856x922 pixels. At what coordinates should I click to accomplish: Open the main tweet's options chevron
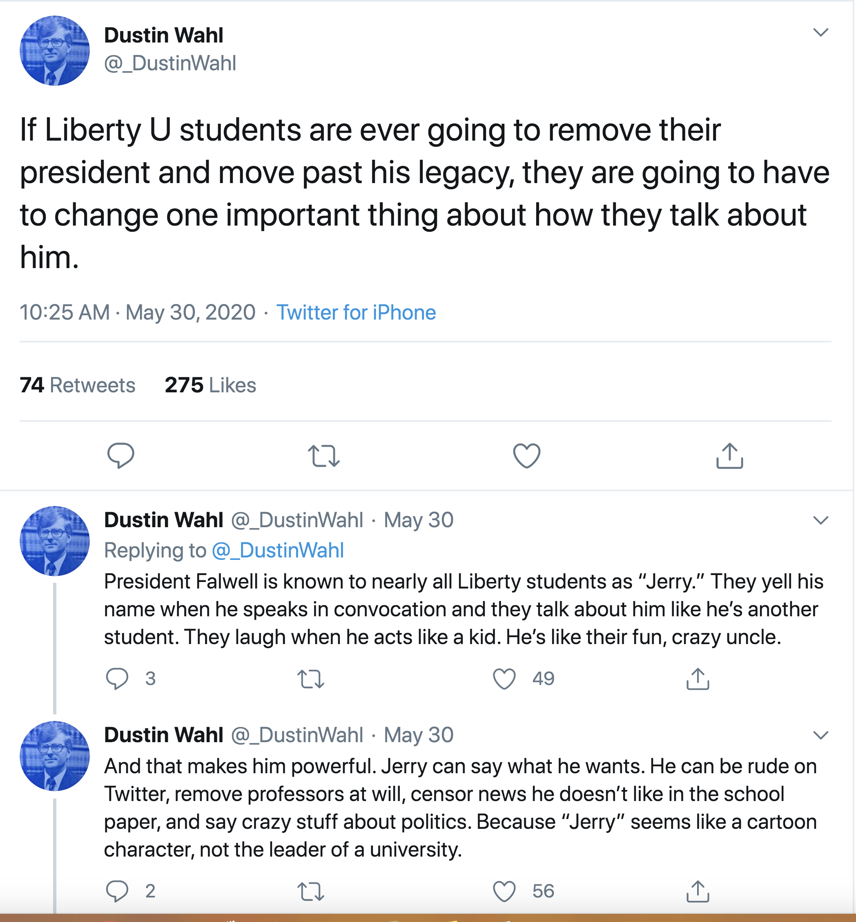(820, 32)
